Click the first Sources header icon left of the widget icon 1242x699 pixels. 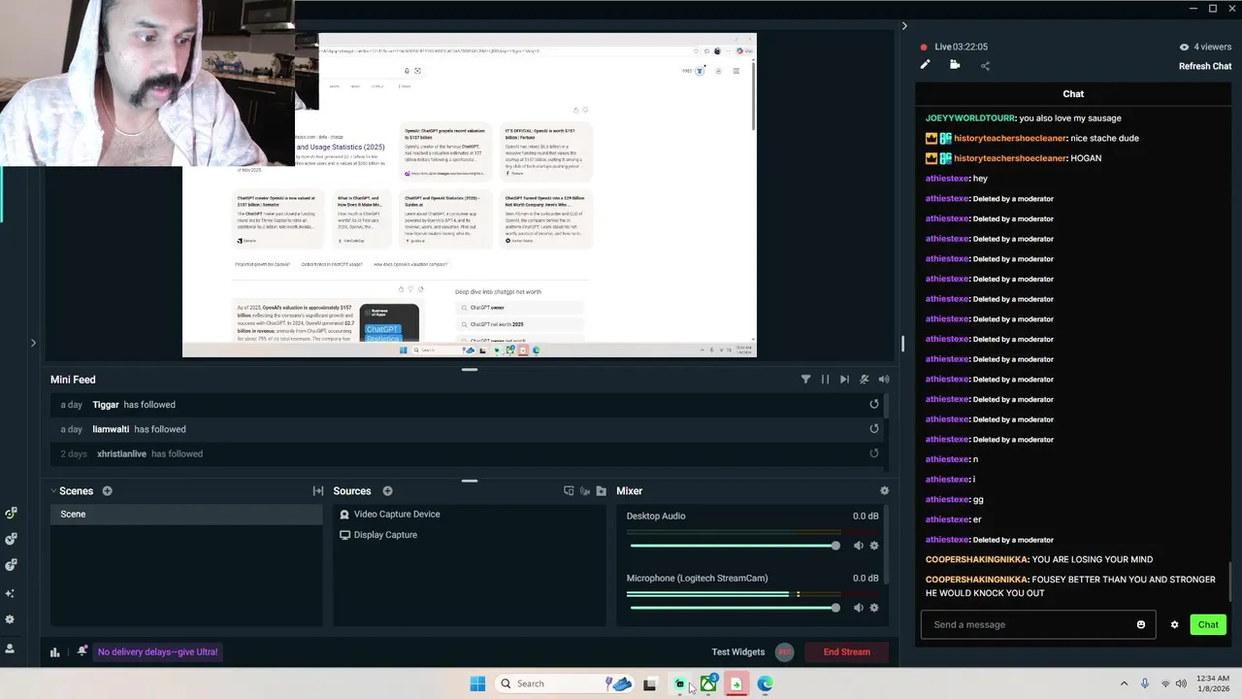pos(569,491)
